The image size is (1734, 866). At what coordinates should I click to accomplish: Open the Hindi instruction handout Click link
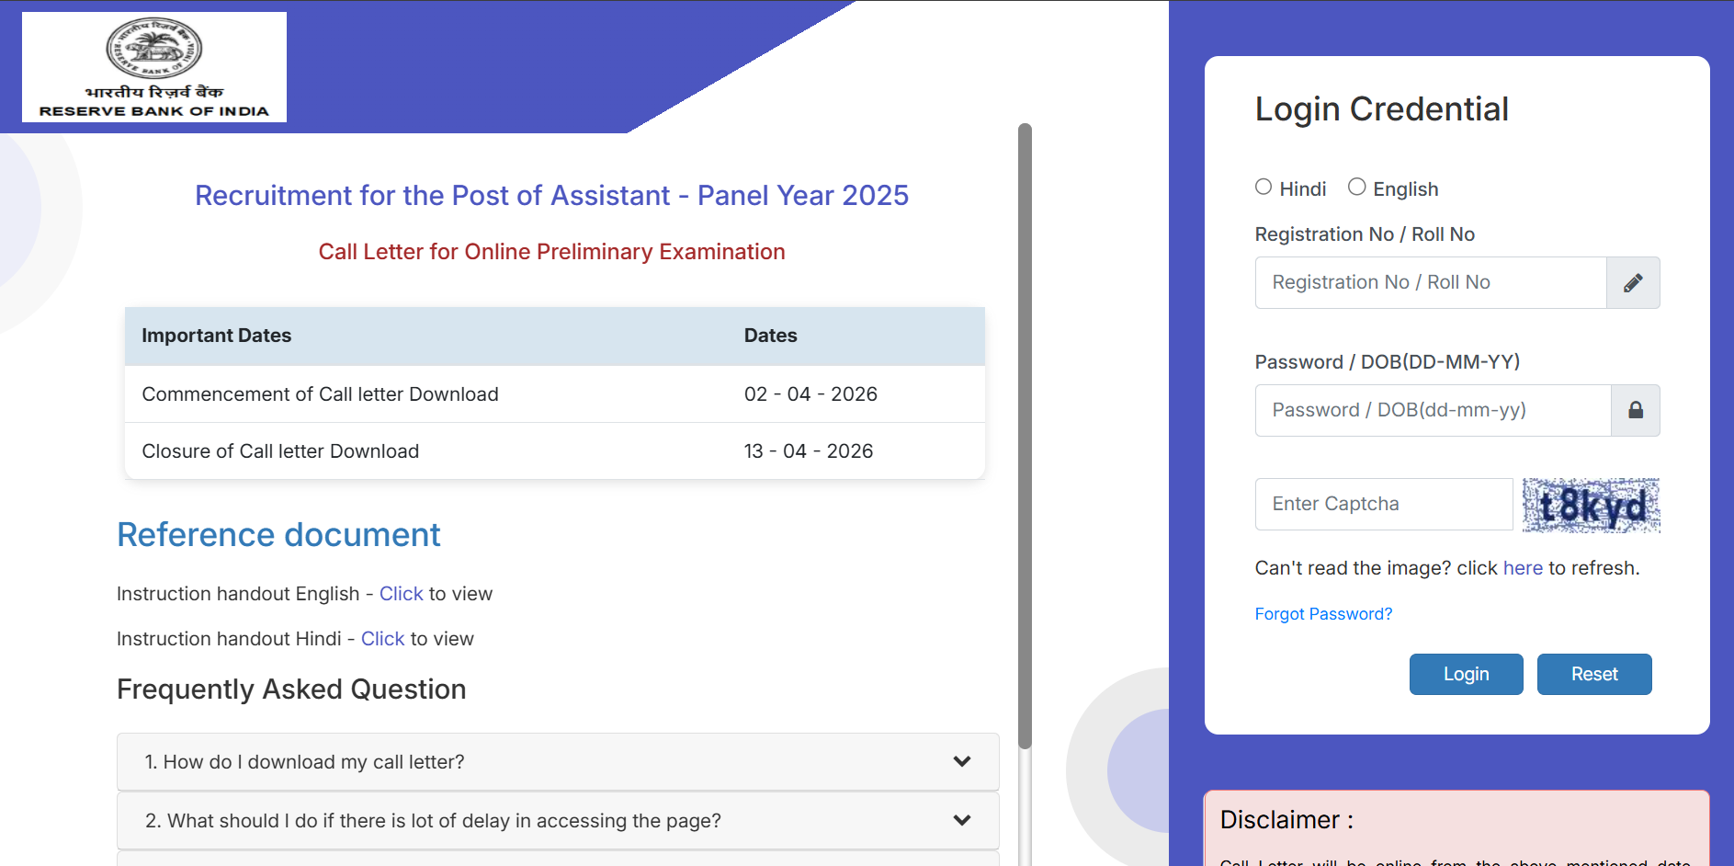(x=382, y=639)
